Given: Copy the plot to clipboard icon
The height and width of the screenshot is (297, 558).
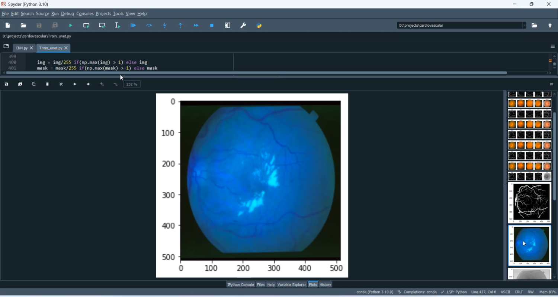Looking at the screenshot, I should (34, 85).
